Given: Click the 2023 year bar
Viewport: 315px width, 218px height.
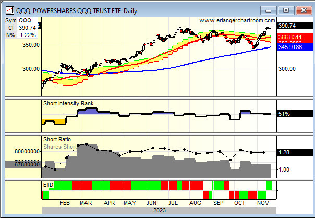Looking at the screenshot, I should tap(159, 210).
